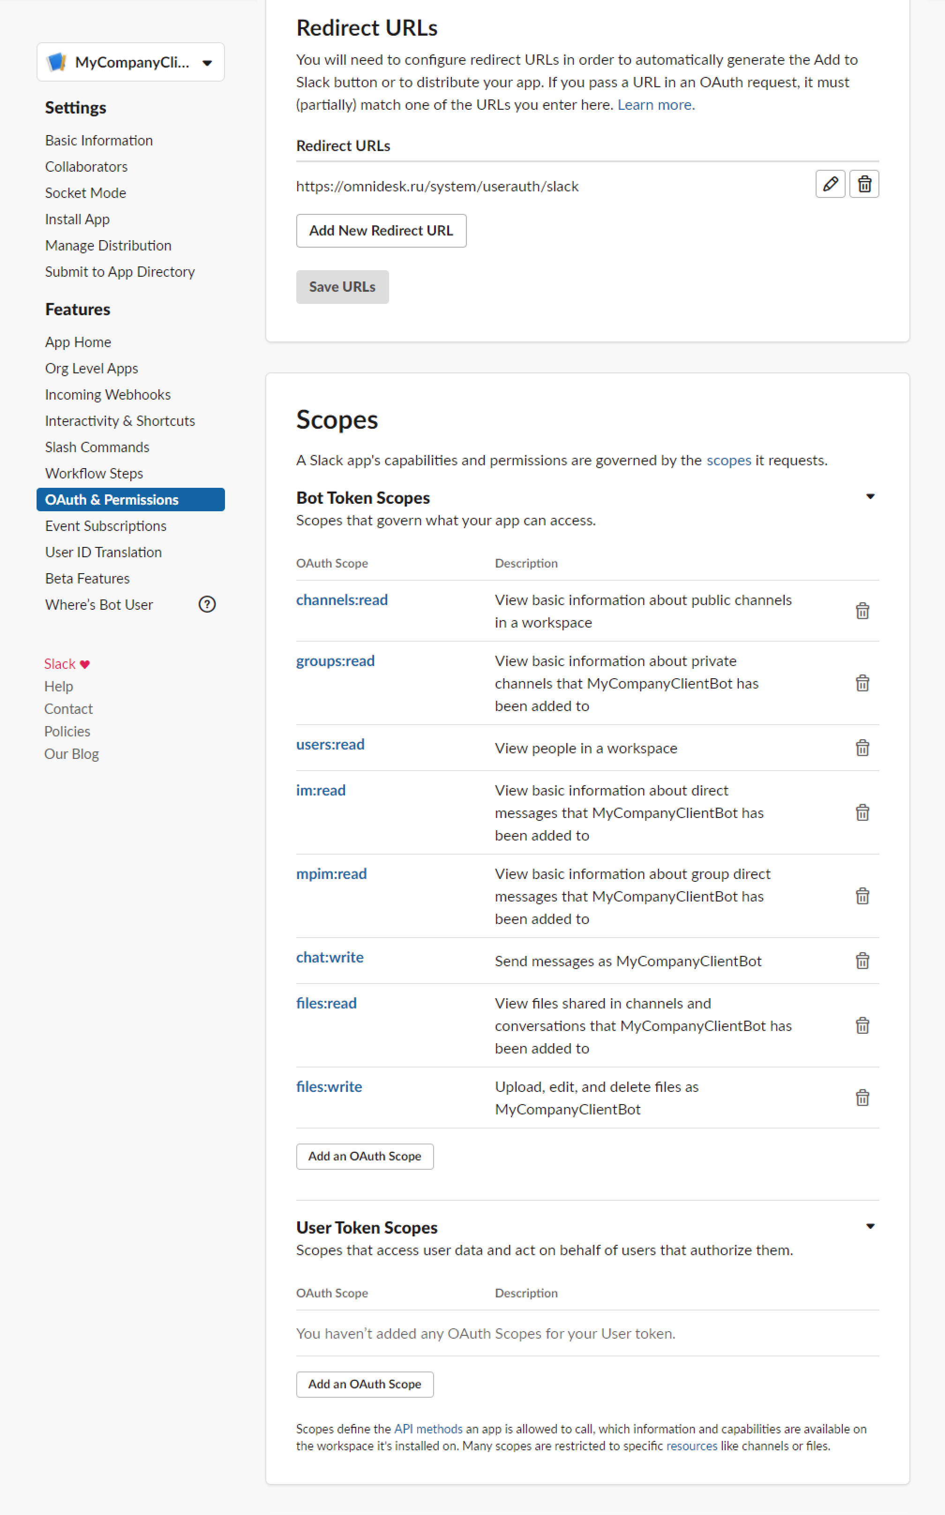Open the mpim:read scope link
This screenshot has width=945, height=1515.
[331, 873]
